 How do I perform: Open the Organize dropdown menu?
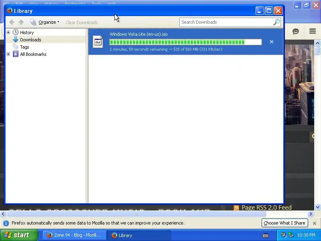(x=45, y=22)
